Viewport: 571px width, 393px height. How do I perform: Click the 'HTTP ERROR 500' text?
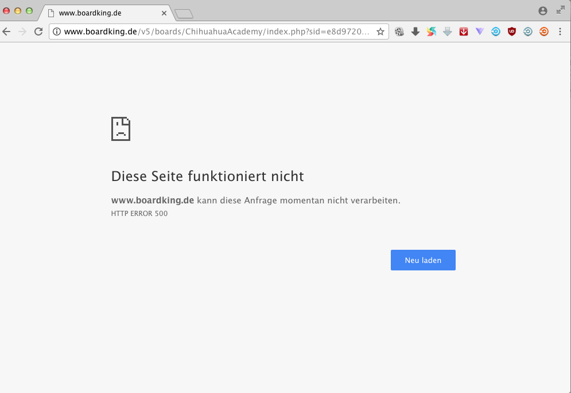[139, 214]
